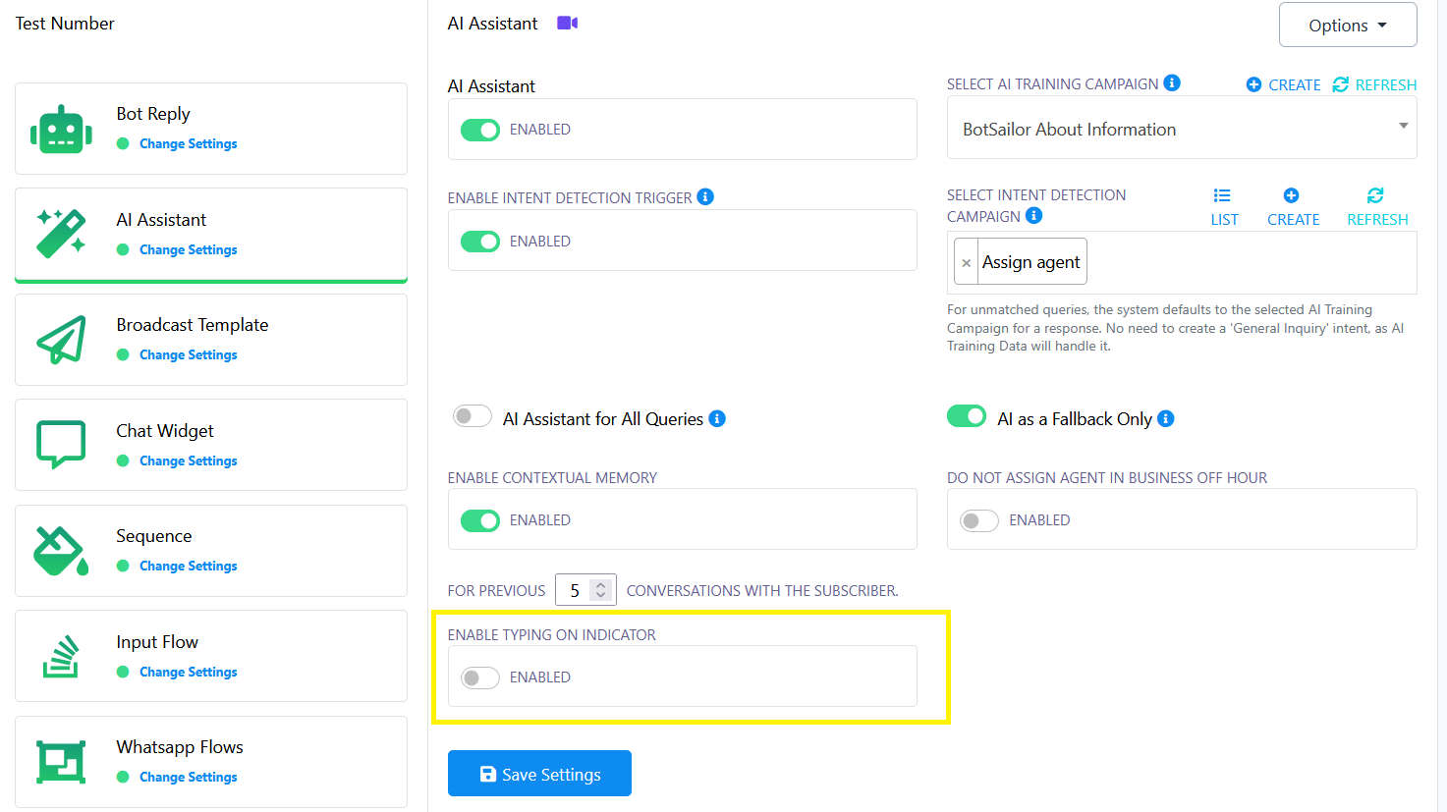Viewport: 1447px width, 812px height.
Task: Open the intent detection campaign LIST icon
Action: point(1223,196)
